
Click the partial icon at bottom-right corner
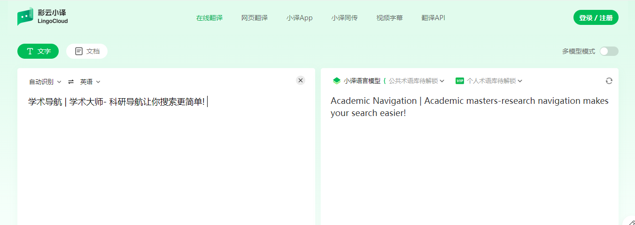coord(630,222)
